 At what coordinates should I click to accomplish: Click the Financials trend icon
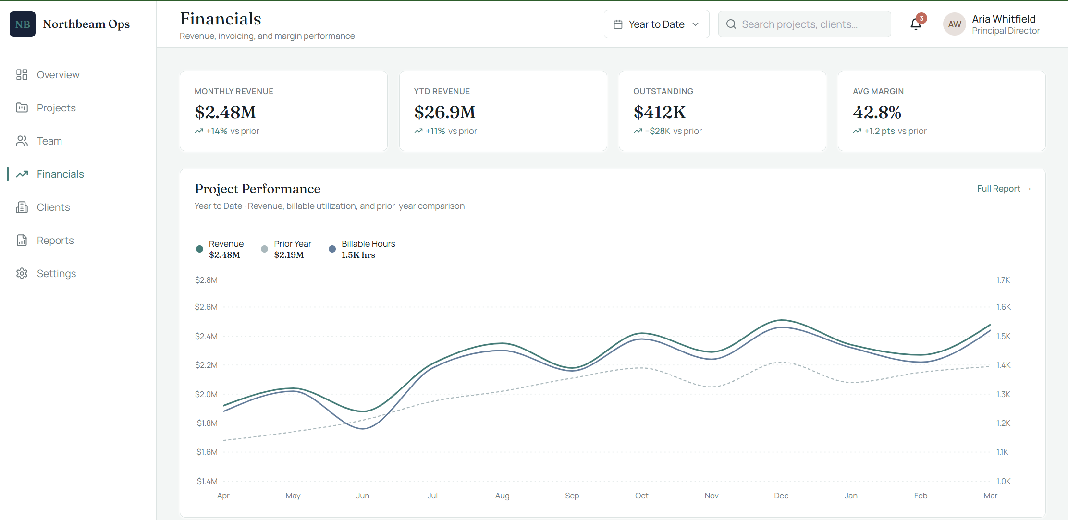coord(22,174)
